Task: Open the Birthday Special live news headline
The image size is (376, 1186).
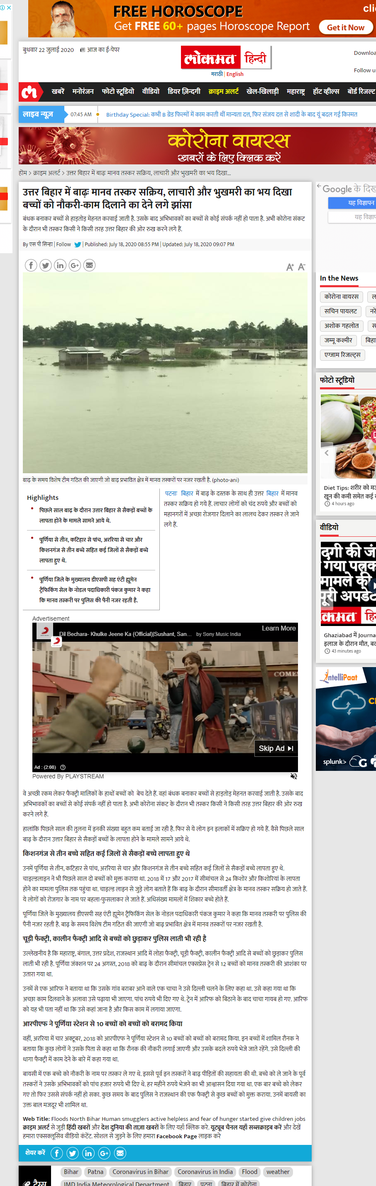Action: click(x=232, y=115)
